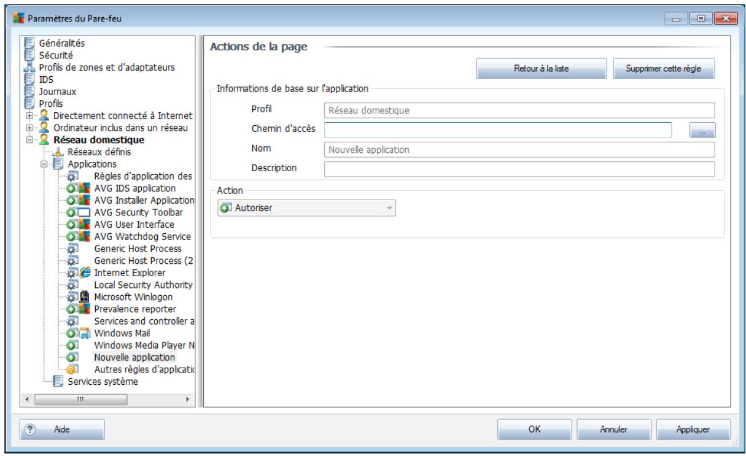Click the Internet Explorer icon in tree
The height and width of the screenshot is (456, 746).
(x=85, y=273)
